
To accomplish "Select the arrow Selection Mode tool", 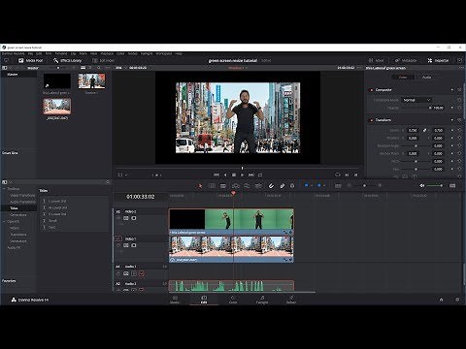I will tap(200, 186).
